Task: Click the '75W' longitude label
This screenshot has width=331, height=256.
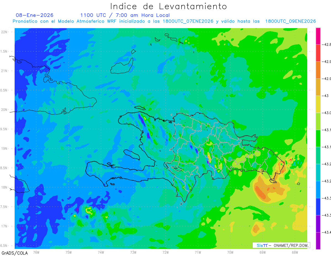Action: click(x=69, y=252)
